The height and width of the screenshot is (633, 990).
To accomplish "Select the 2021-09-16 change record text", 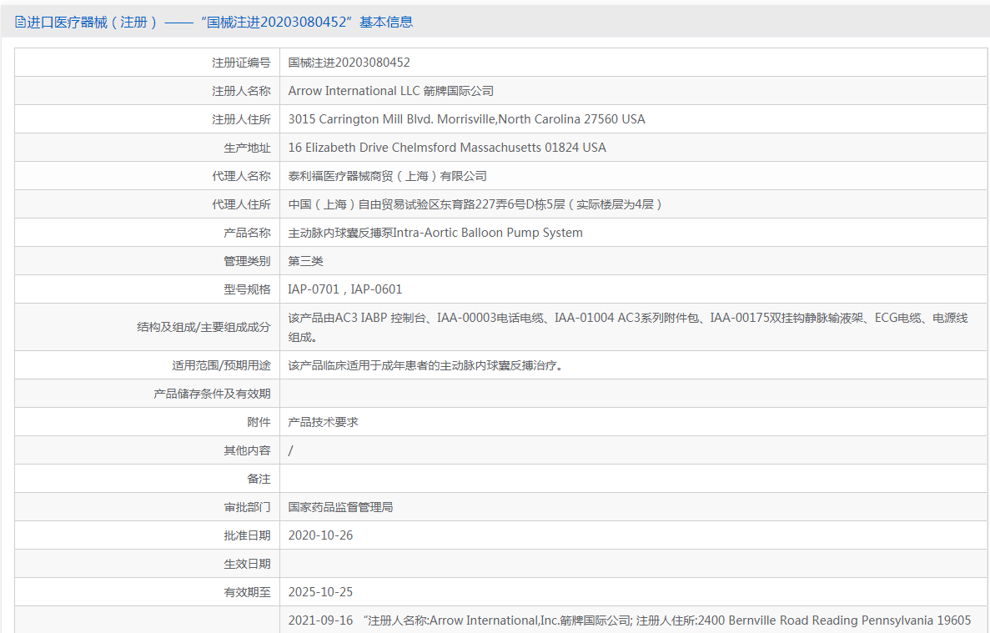I will coord(630,621).
